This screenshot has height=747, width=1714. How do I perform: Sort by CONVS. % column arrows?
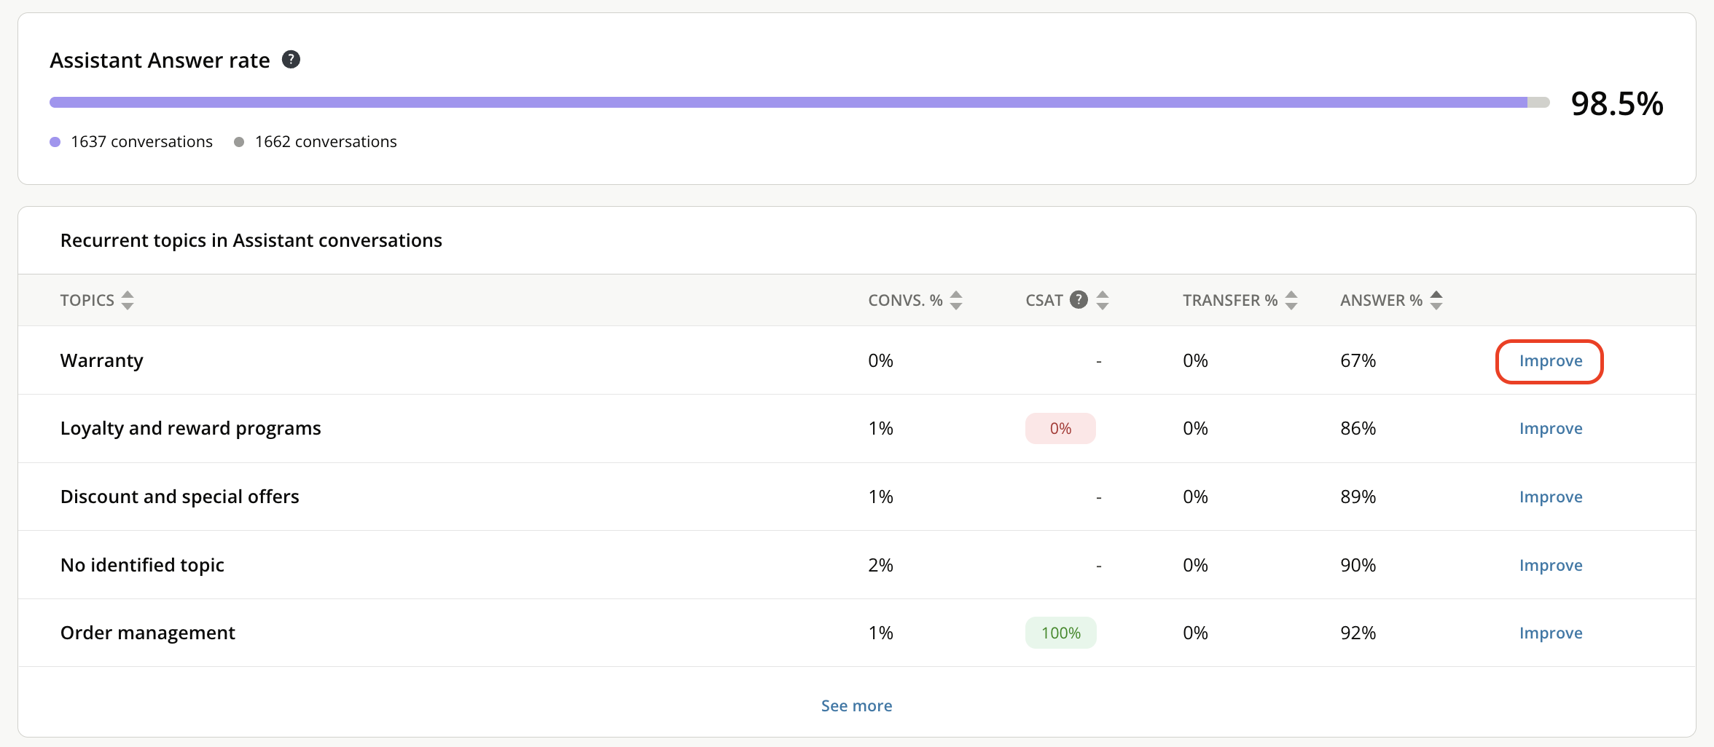[x=956, y=300]
